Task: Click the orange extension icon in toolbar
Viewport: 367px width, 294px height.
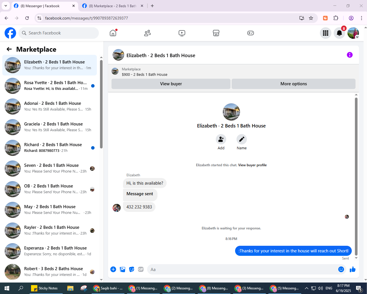Action: click(325, 18)
